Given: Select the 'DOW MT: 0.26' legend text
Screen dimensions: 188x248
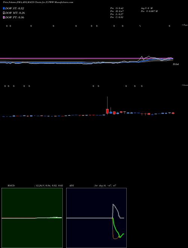Looking at the screenshot, I should (15, 13).
